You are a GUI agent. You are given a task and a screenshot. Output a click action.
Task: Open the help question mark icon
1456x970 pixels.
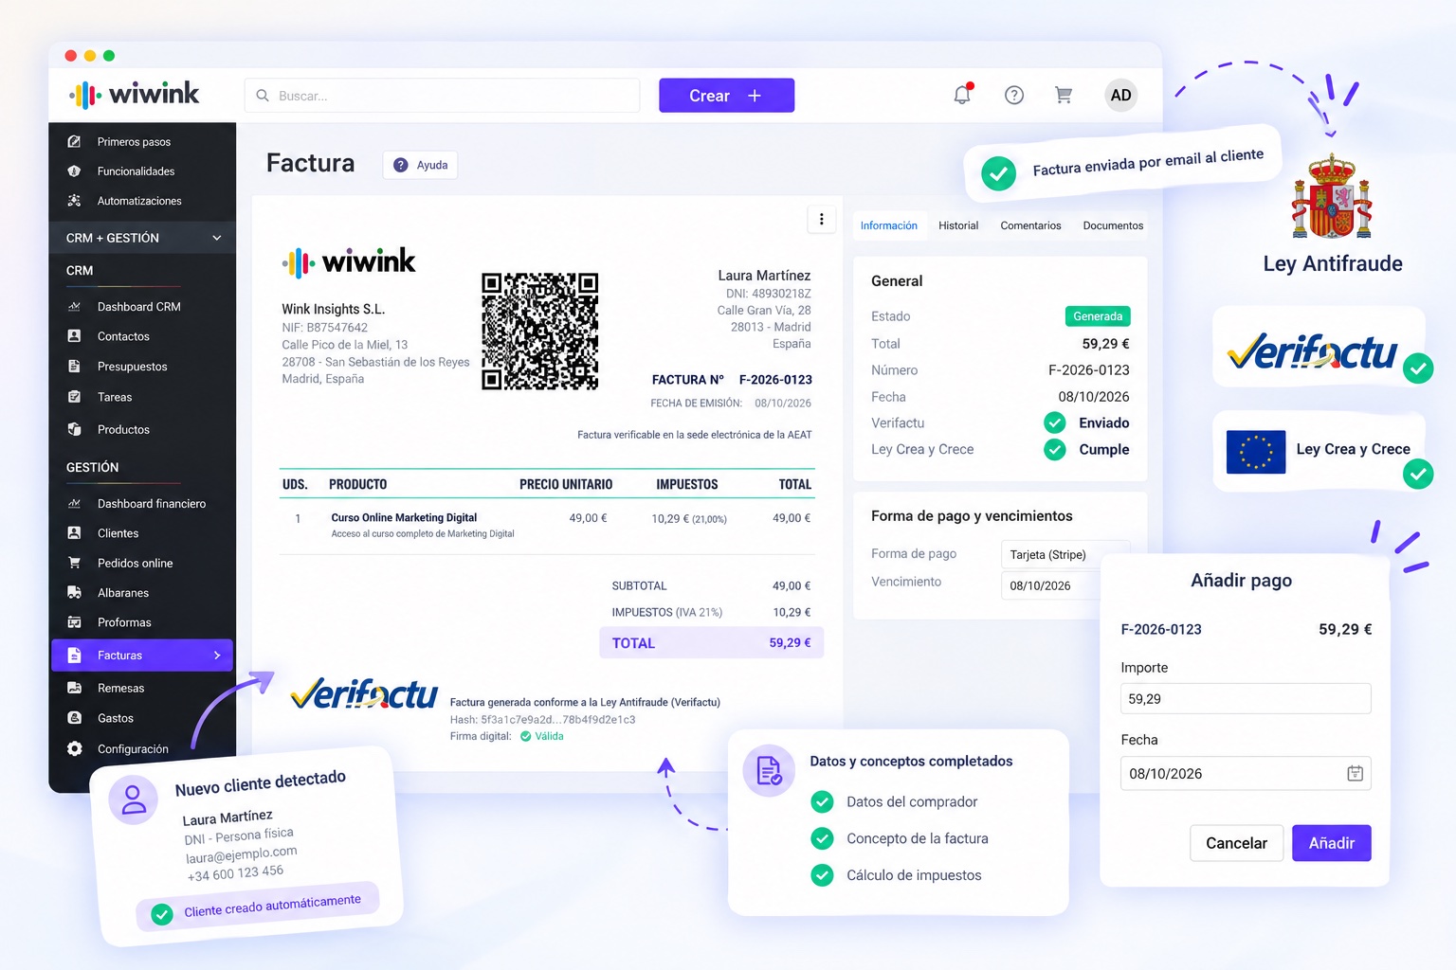[x=1014, y=95]
